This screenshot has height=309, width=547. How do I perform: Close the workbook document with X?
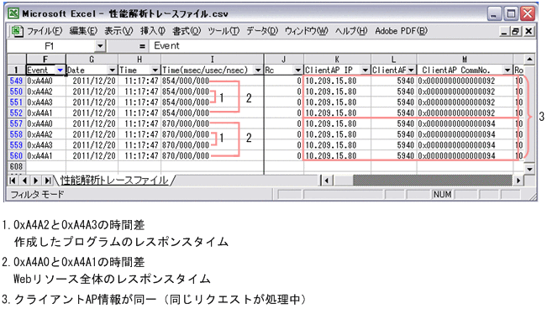coord(529,31)
